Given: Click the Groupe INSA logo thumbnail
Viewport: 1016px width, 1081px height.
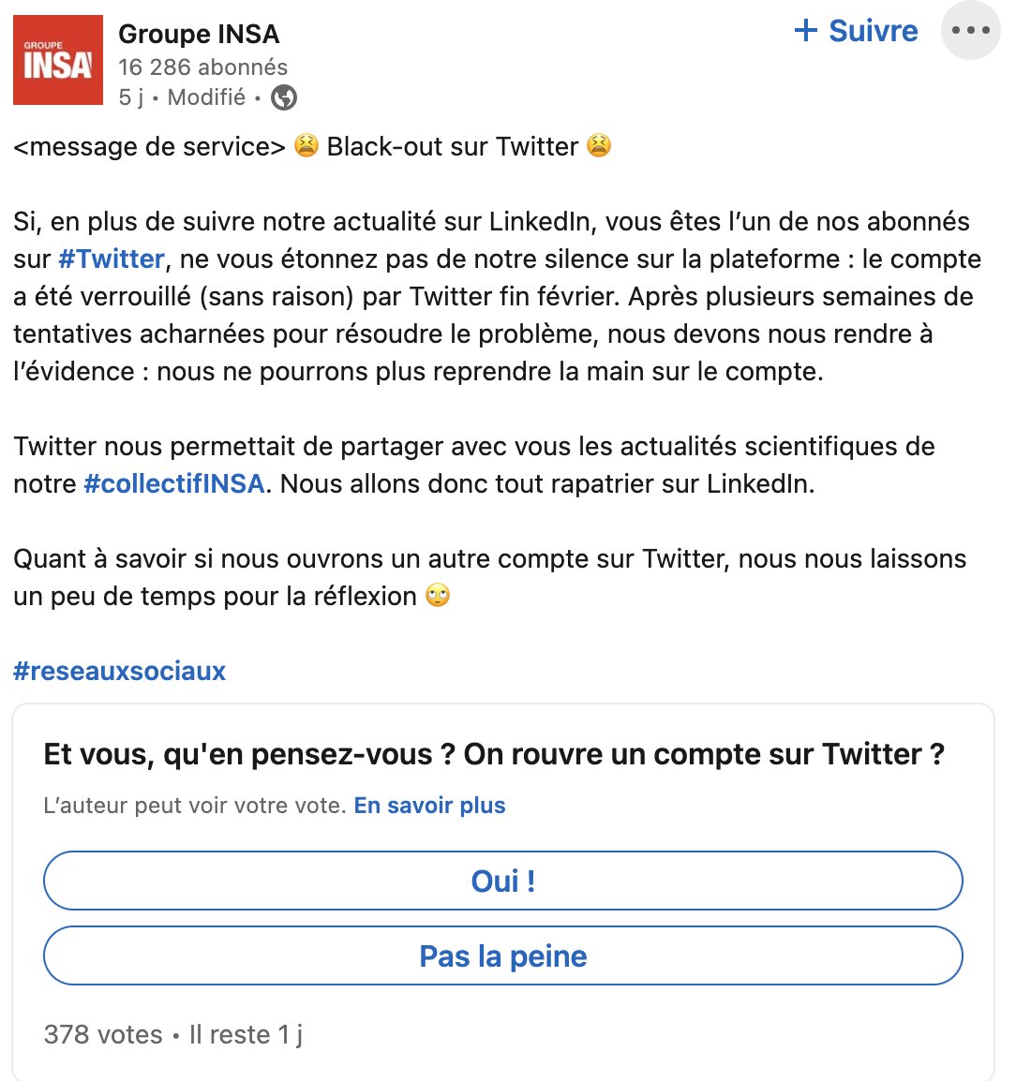Looking at the screenshot, I should pyautogui.click(x=58, y=60).
